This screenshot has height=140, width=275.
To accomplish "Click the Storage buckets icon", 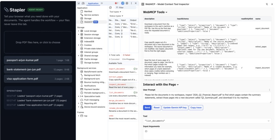I will point(82,63).
